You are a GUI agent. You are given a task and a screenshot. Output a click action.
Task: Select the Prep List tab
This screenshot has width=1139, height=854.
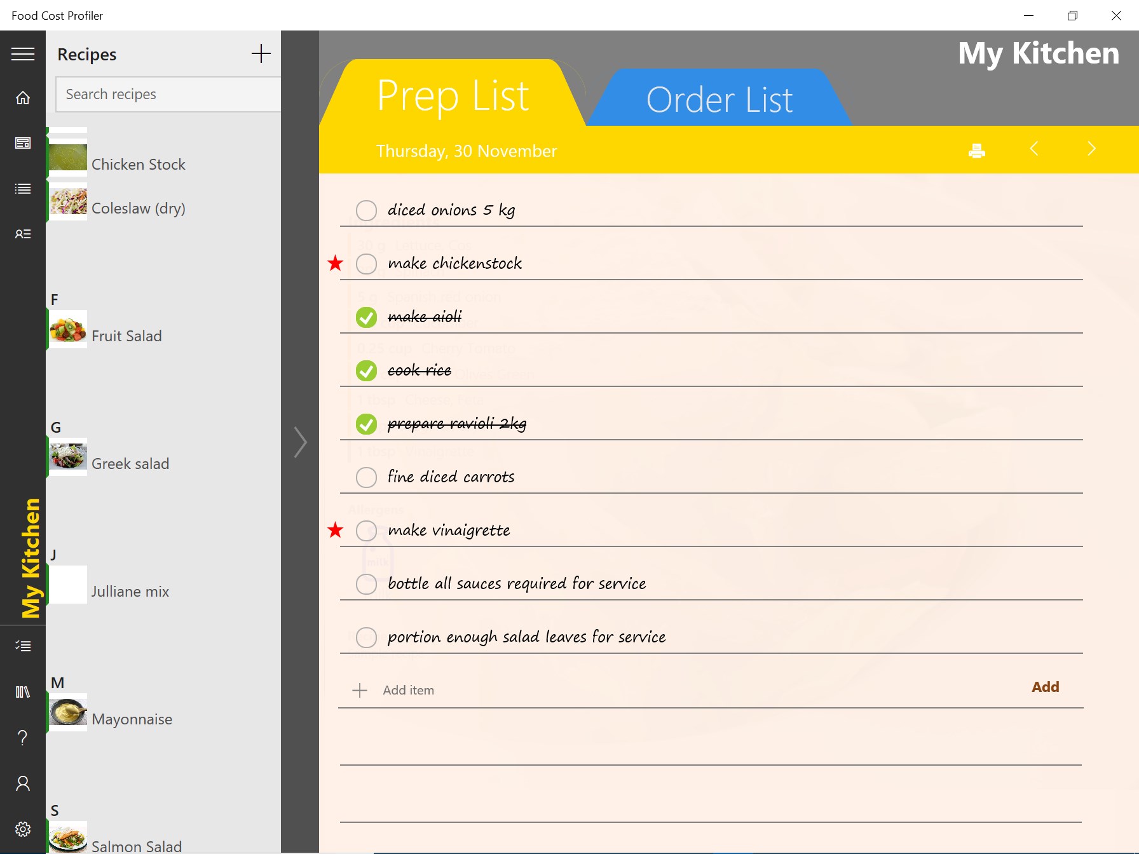point(453,95)
